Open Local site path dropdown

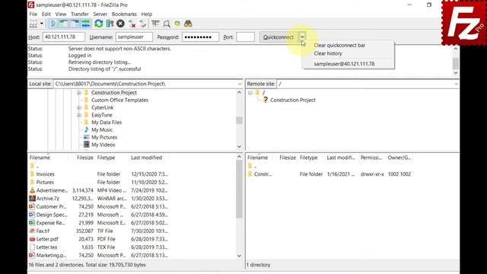click(x=240, y=84)
